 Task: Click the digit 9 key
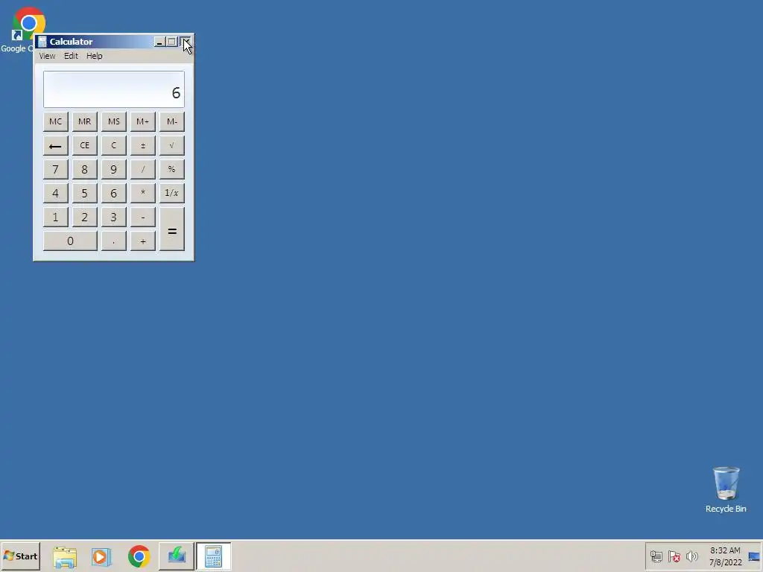tap(114, 169)
